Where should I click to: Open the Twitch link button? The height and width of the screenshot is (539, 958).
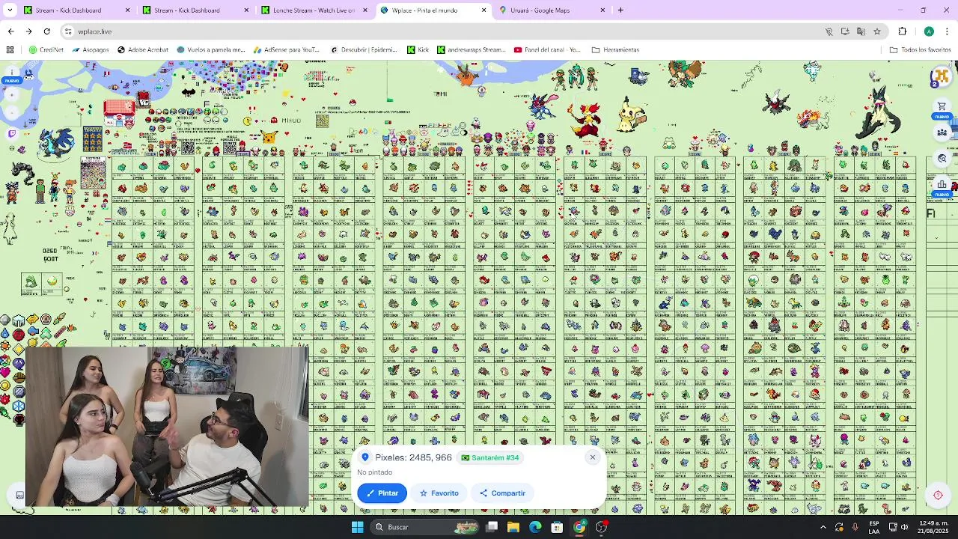point(11,133)
